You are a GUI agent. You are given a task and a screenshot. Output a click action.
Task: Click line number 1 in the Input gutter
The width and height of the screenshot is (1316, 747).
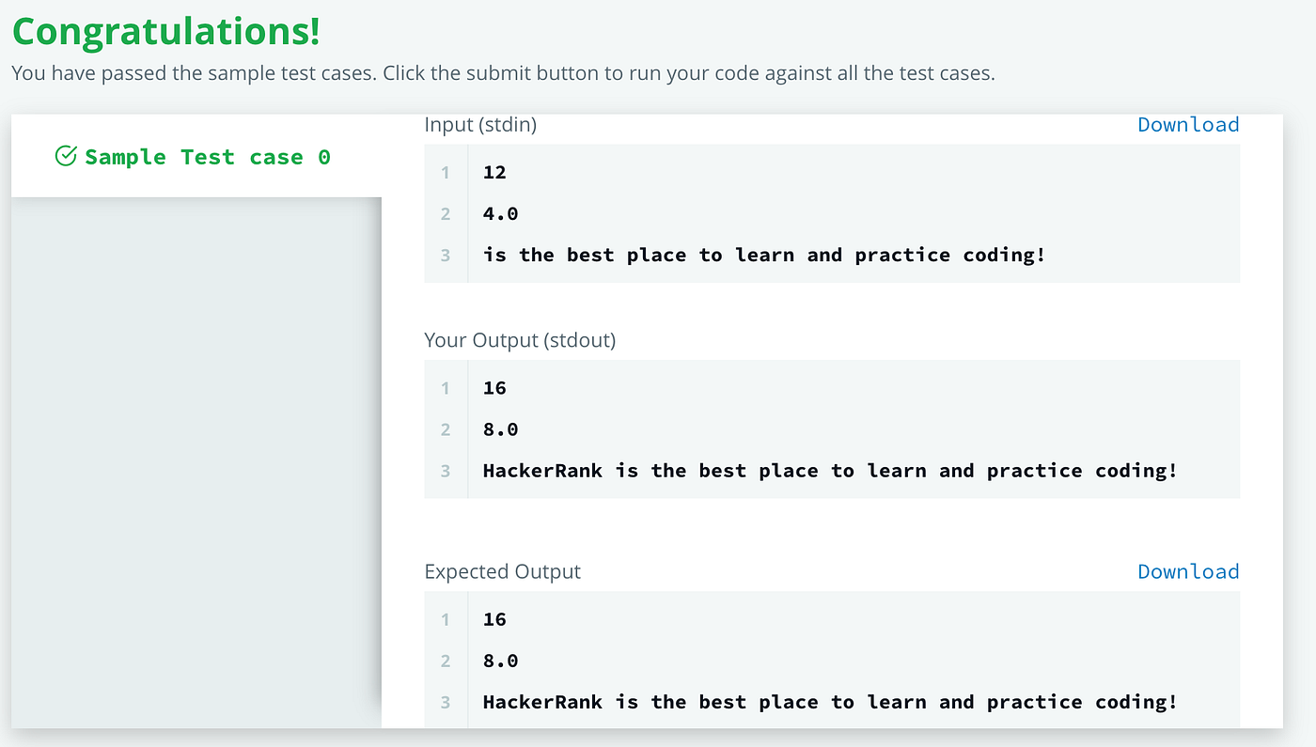point(446,172)
